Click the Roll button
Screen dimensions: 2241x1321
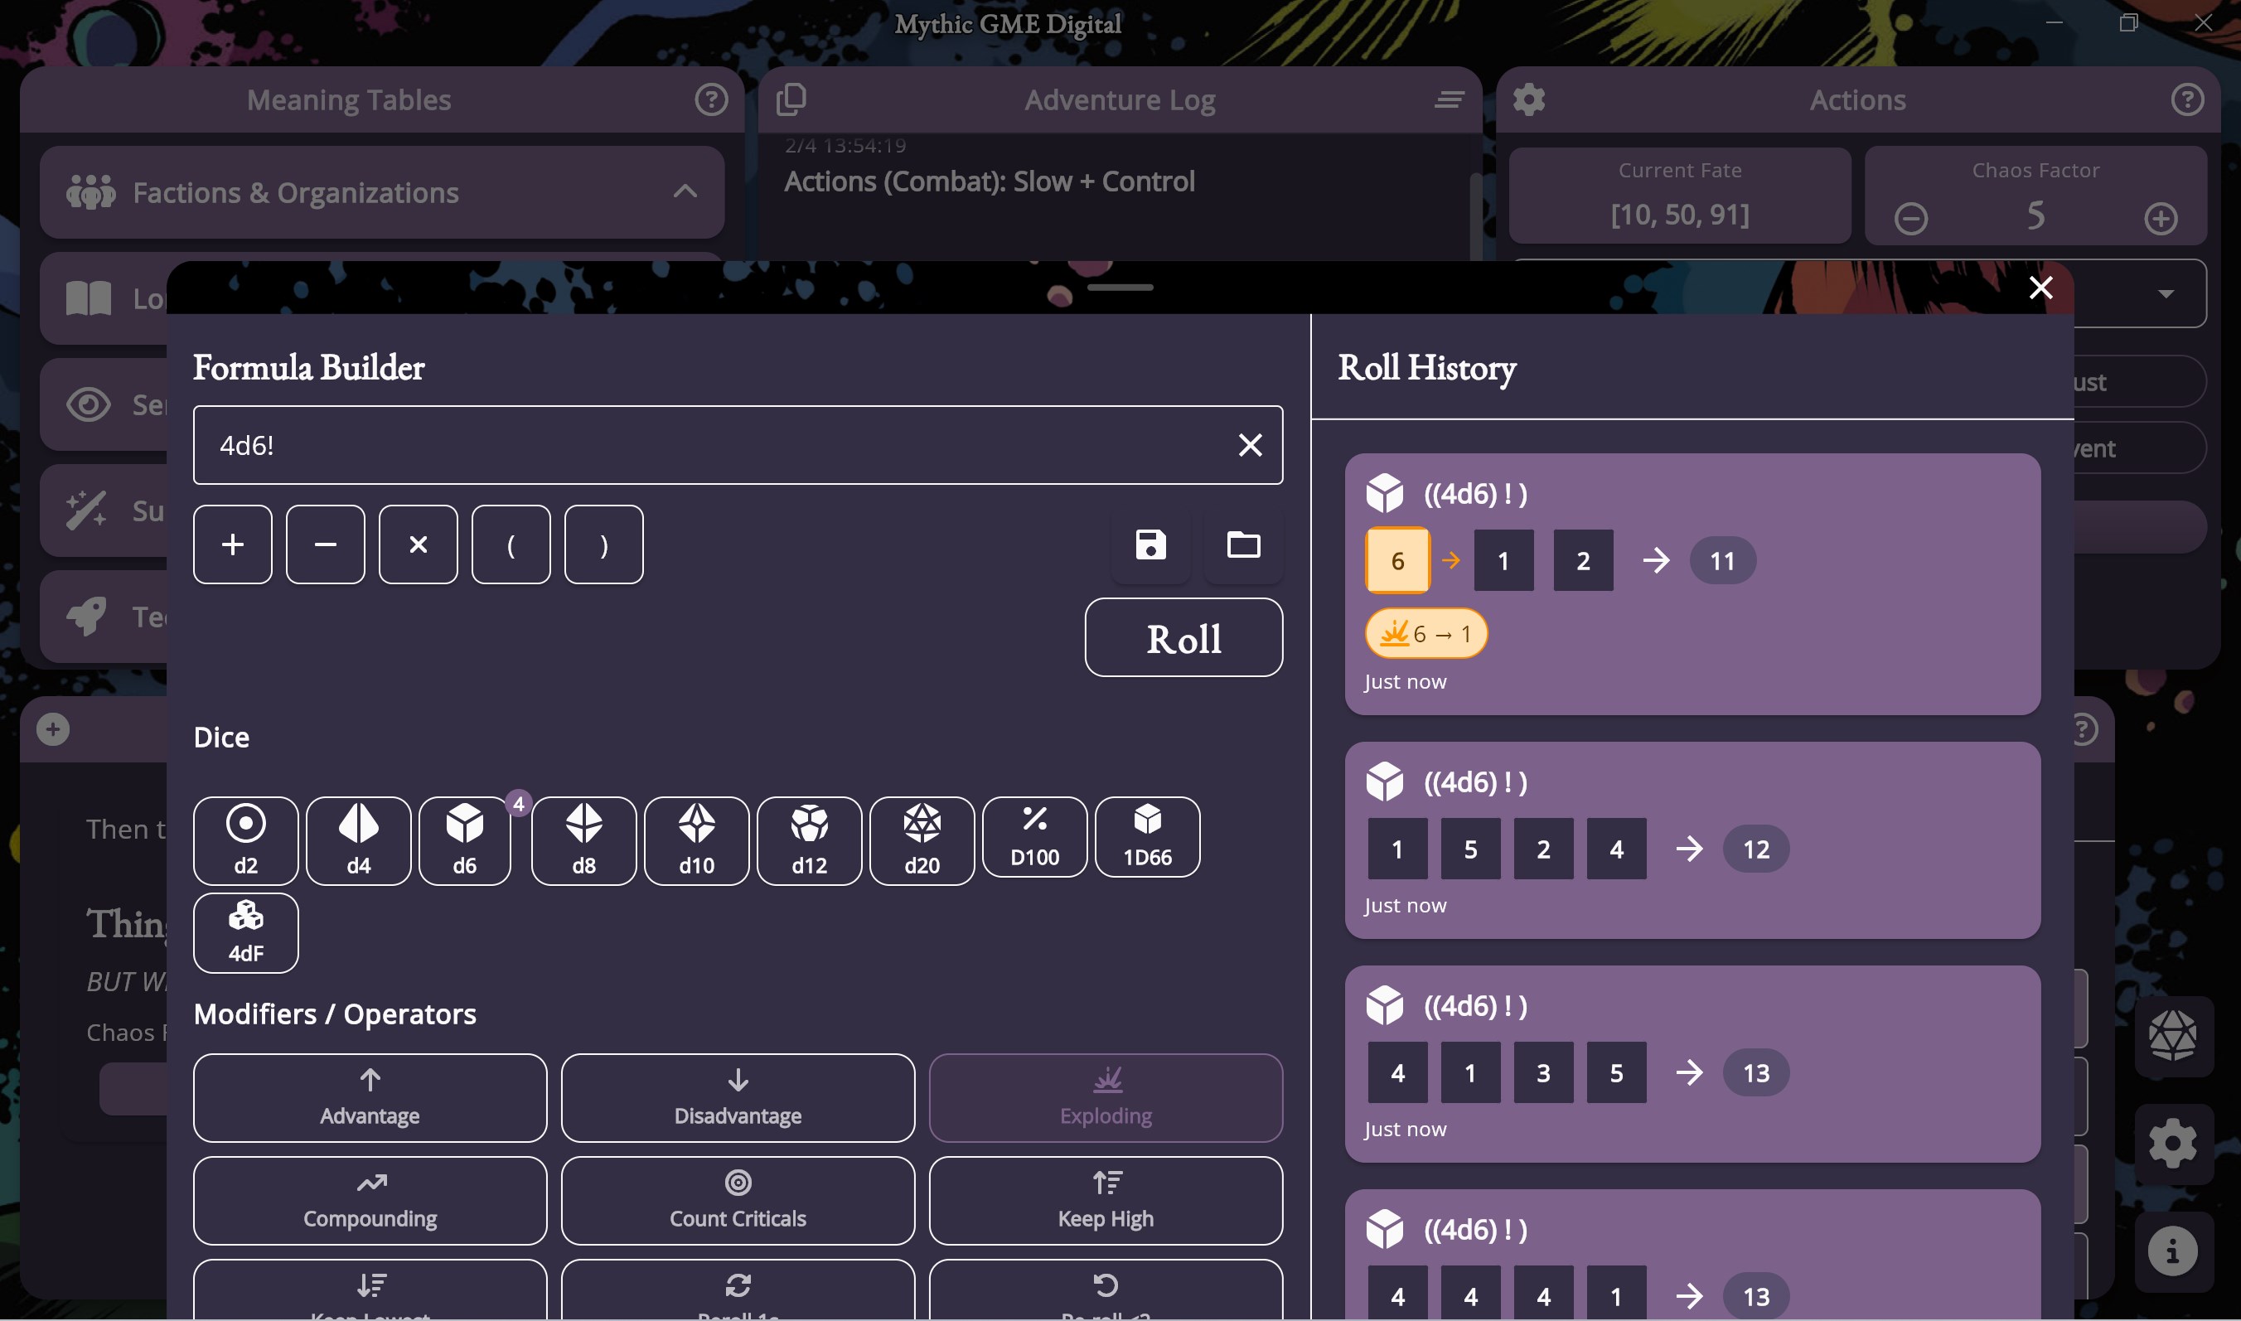pyautogui.click(x=1183, y=637)
